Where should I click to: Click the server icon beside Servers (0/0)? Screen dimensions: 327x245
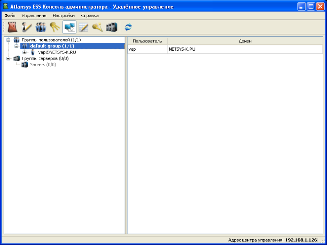pyautogui.click(x=25, y=65)
